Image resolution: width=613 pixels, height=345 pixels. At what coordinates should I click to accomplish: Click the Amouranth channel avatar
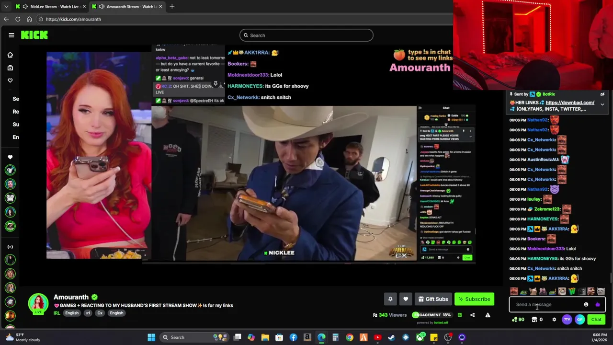(38, 304)
